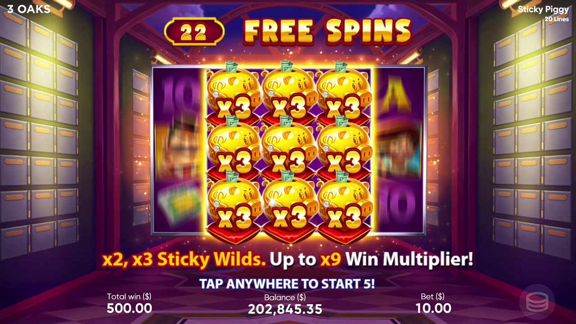This screenshot has width=576, height=324.
Task: Click the 3 OAKS logo
Action: tap(29, 9)
